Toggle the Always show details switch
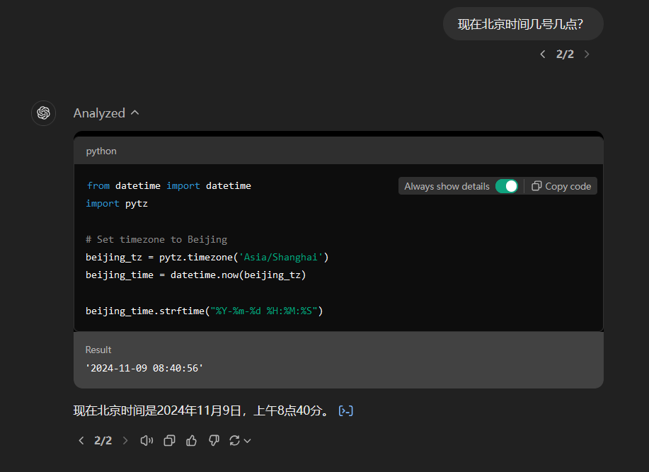 point(507,186)
